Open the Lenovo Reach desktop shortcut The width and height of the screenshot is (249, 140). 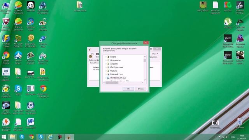(18, 58)
